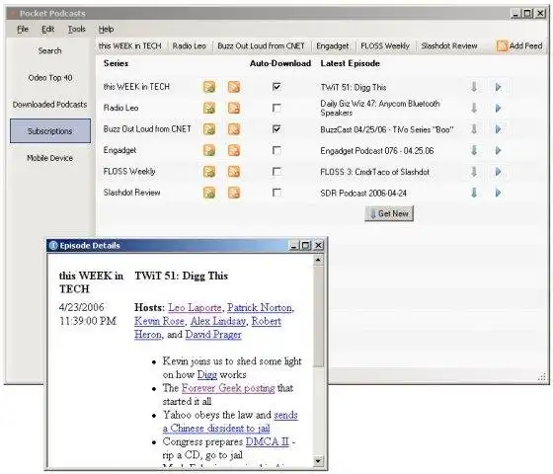Open the Edit menu
This screenshot has width=553, height=474.
[x=48, y=30]
